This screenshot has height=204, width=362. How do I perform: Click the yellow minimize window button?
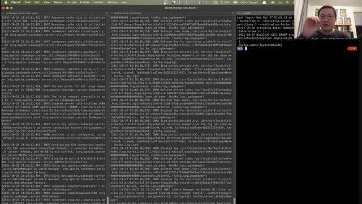pos(7,8)
